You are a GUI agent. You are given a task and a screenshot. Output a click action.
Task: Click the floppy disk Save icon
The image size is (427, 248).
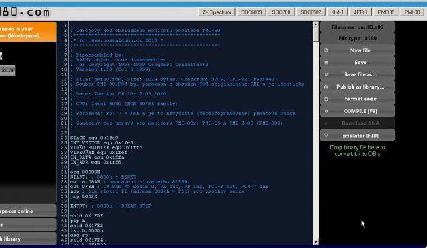tap(326, 63)
